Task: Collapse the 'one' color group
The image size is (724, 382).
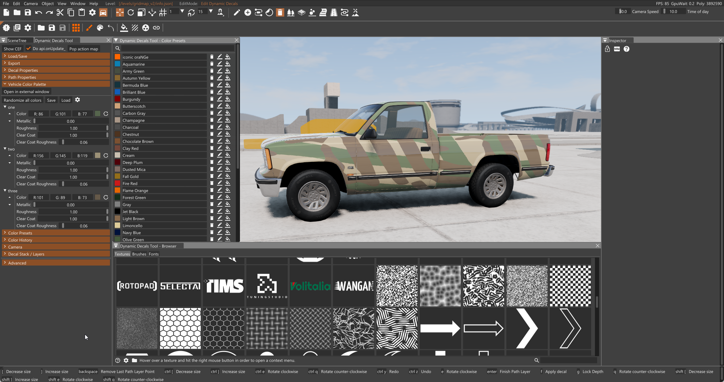Action: coord(5,107)
